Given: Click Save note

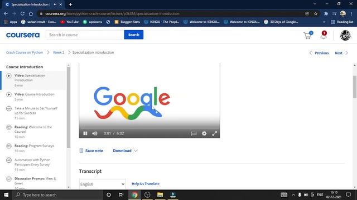Looking at the screenshot, I should pos(91,151).
